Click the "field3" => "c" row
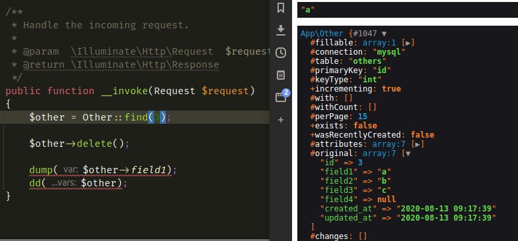518x241 pixels. 355,190
